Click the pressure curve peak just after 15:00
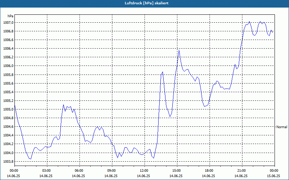The height and width of the screenshot is (180, 289). pyautogui.click(x=179, y=50)
